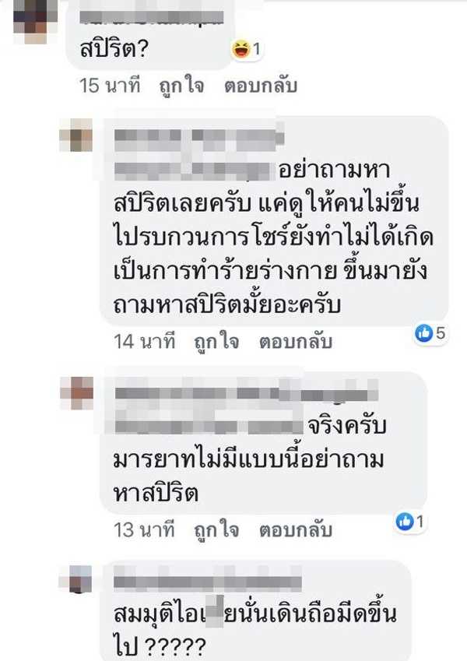Click tagged name before จริงครับ
Screen dimensions: 467x661
click(x=209, y=426)
